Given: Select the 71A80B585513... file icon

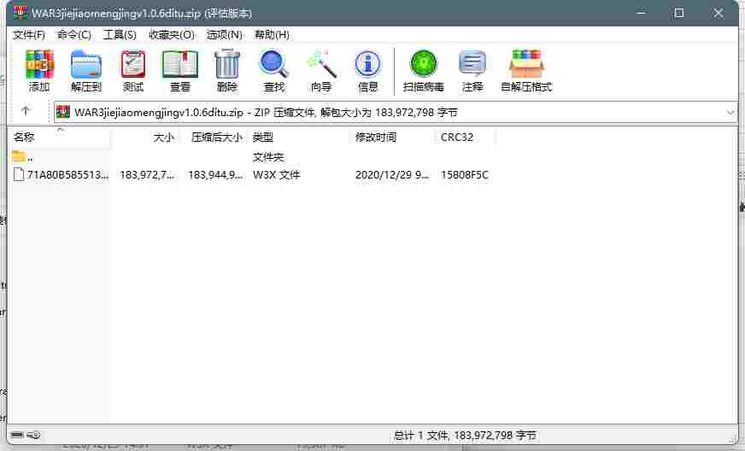Looking at the screenshot, I should [x=19, y=174].
